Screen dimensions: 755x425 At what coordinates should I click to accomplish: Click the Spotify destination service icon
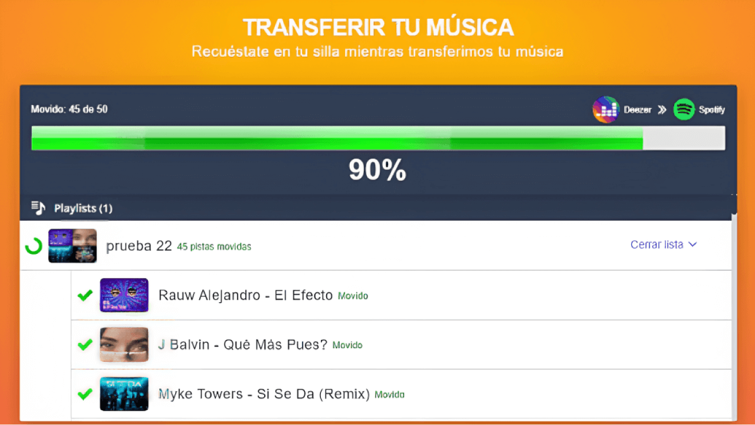(684, 109)
